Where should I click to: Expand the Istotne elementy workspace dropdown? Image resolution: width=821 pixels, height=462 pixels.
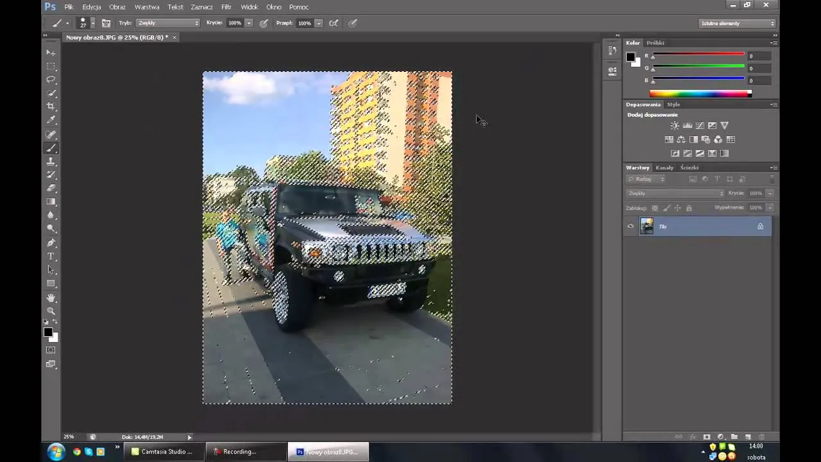(737, 23)
